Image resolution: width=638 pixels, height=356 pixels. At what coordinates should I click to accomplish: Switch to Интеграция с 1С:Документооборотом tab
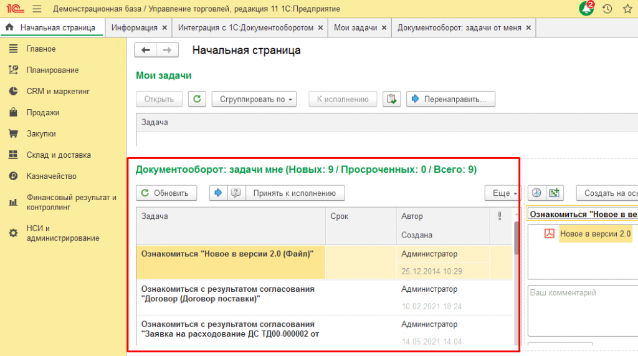[245, 27]
